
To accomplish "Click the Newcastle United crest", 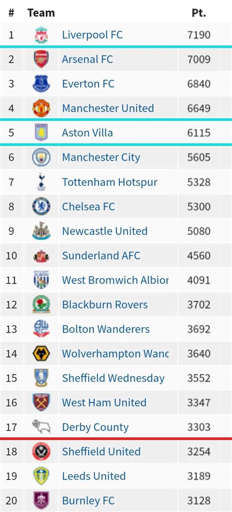I will point(41,231).
